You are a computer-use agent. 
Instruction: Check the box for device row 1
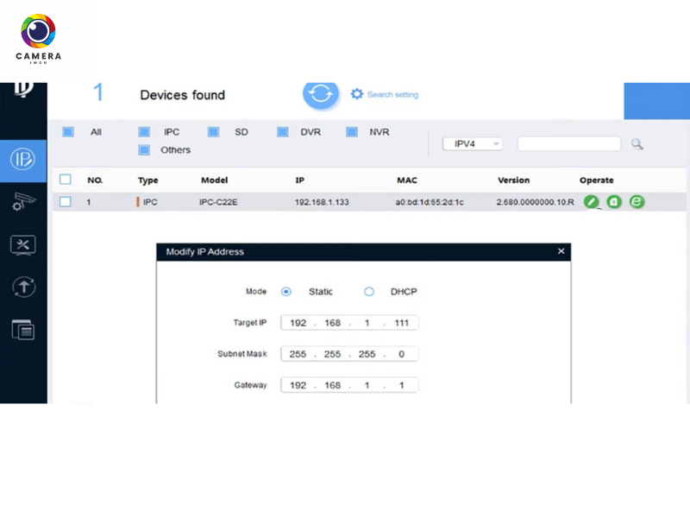[x=65, y=201]
